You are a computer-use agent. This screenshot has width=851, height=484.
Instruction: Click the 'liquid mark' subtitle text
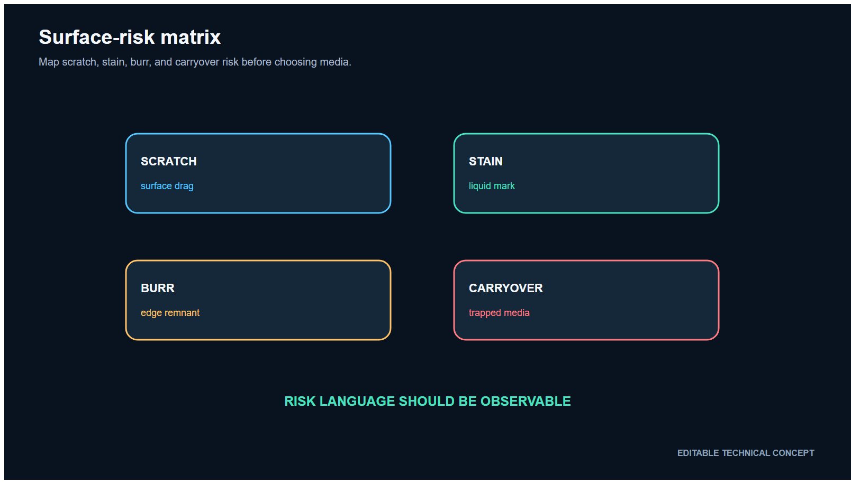[492, 186]
